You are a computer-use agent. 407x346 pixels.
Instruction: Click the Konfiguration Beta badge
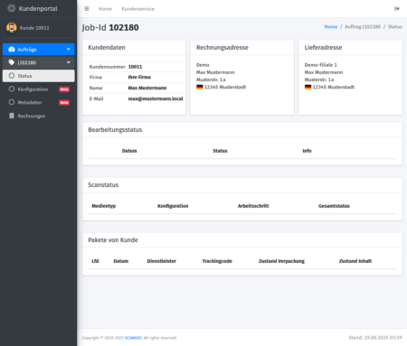click(64, 89)
